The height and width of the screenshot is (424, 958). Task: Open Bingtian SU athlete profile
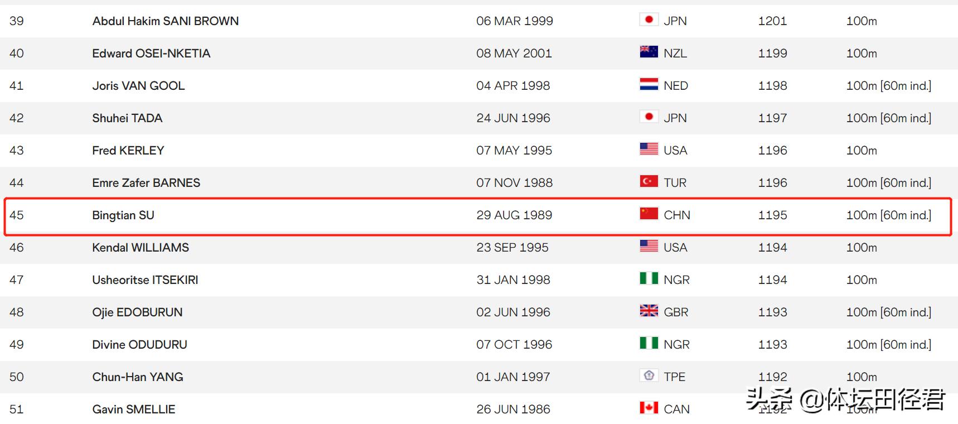click(123, 215)
